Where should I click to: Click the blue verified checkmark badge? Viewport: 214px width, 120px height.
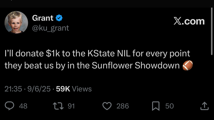[x=59, y=18]
